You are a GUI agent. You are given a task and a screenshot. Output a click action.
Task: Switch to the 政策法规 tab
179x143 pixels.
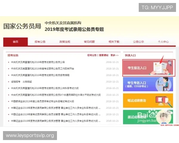[x=65, y=42]
